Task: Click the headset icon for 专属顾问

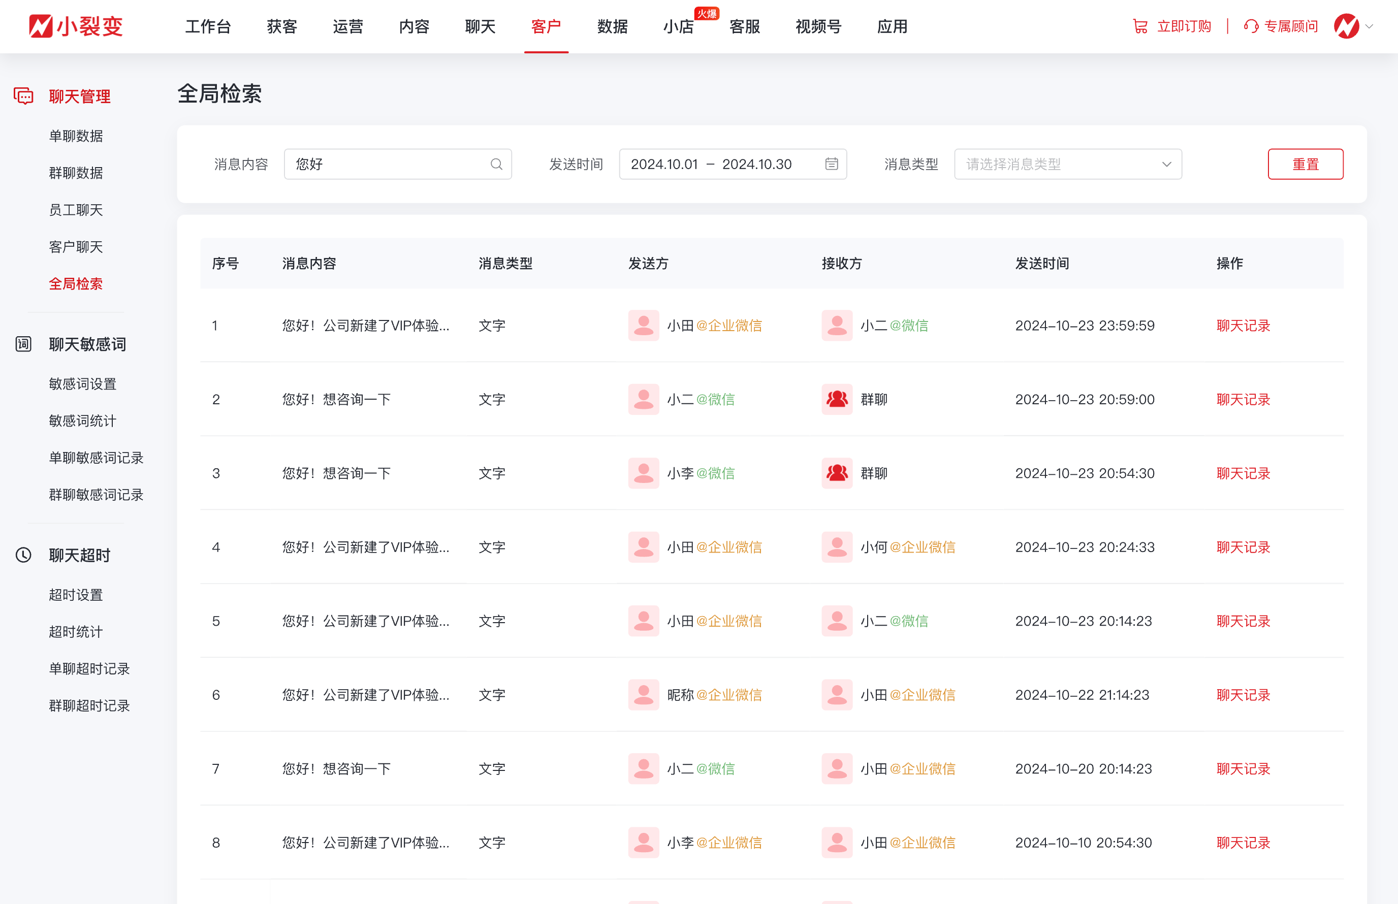Action: tap(1251, 26)
